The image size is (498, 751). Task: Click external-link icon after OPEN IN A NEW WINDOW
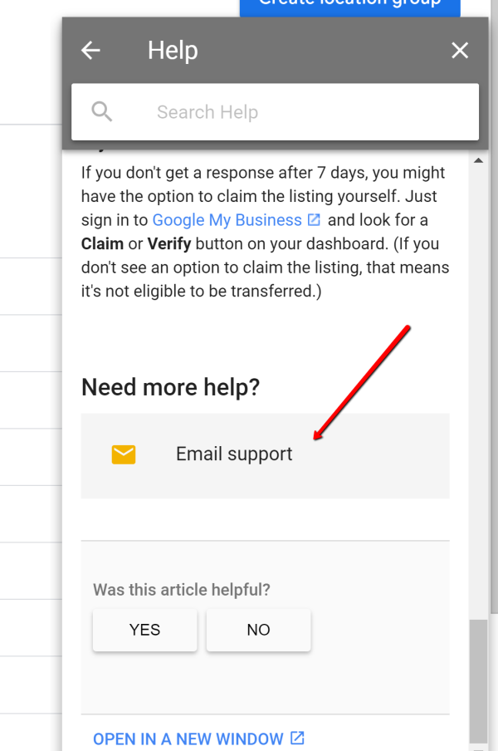pyautogui.click(x=298, y=738)
